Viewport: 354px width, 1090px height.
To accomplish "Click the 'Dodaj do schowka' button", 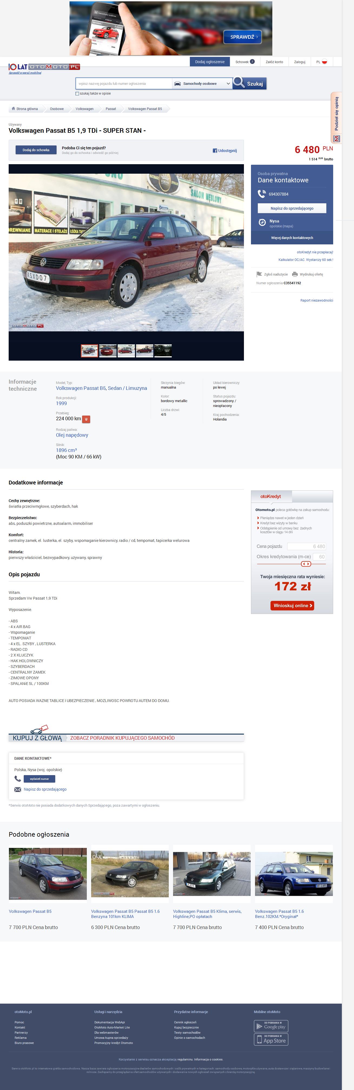I will 36,150.
